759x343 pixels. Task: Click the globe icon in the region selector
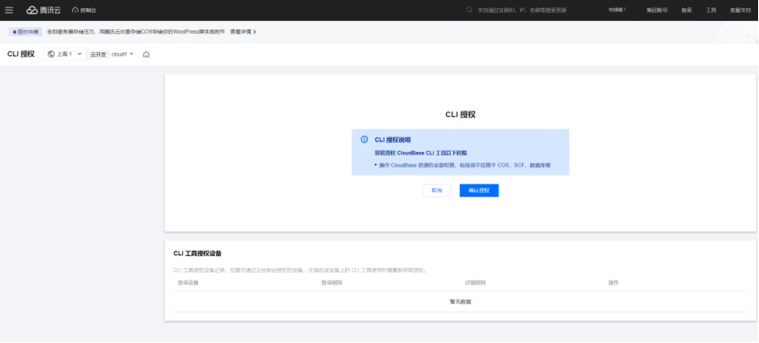[x=51, y=54]
